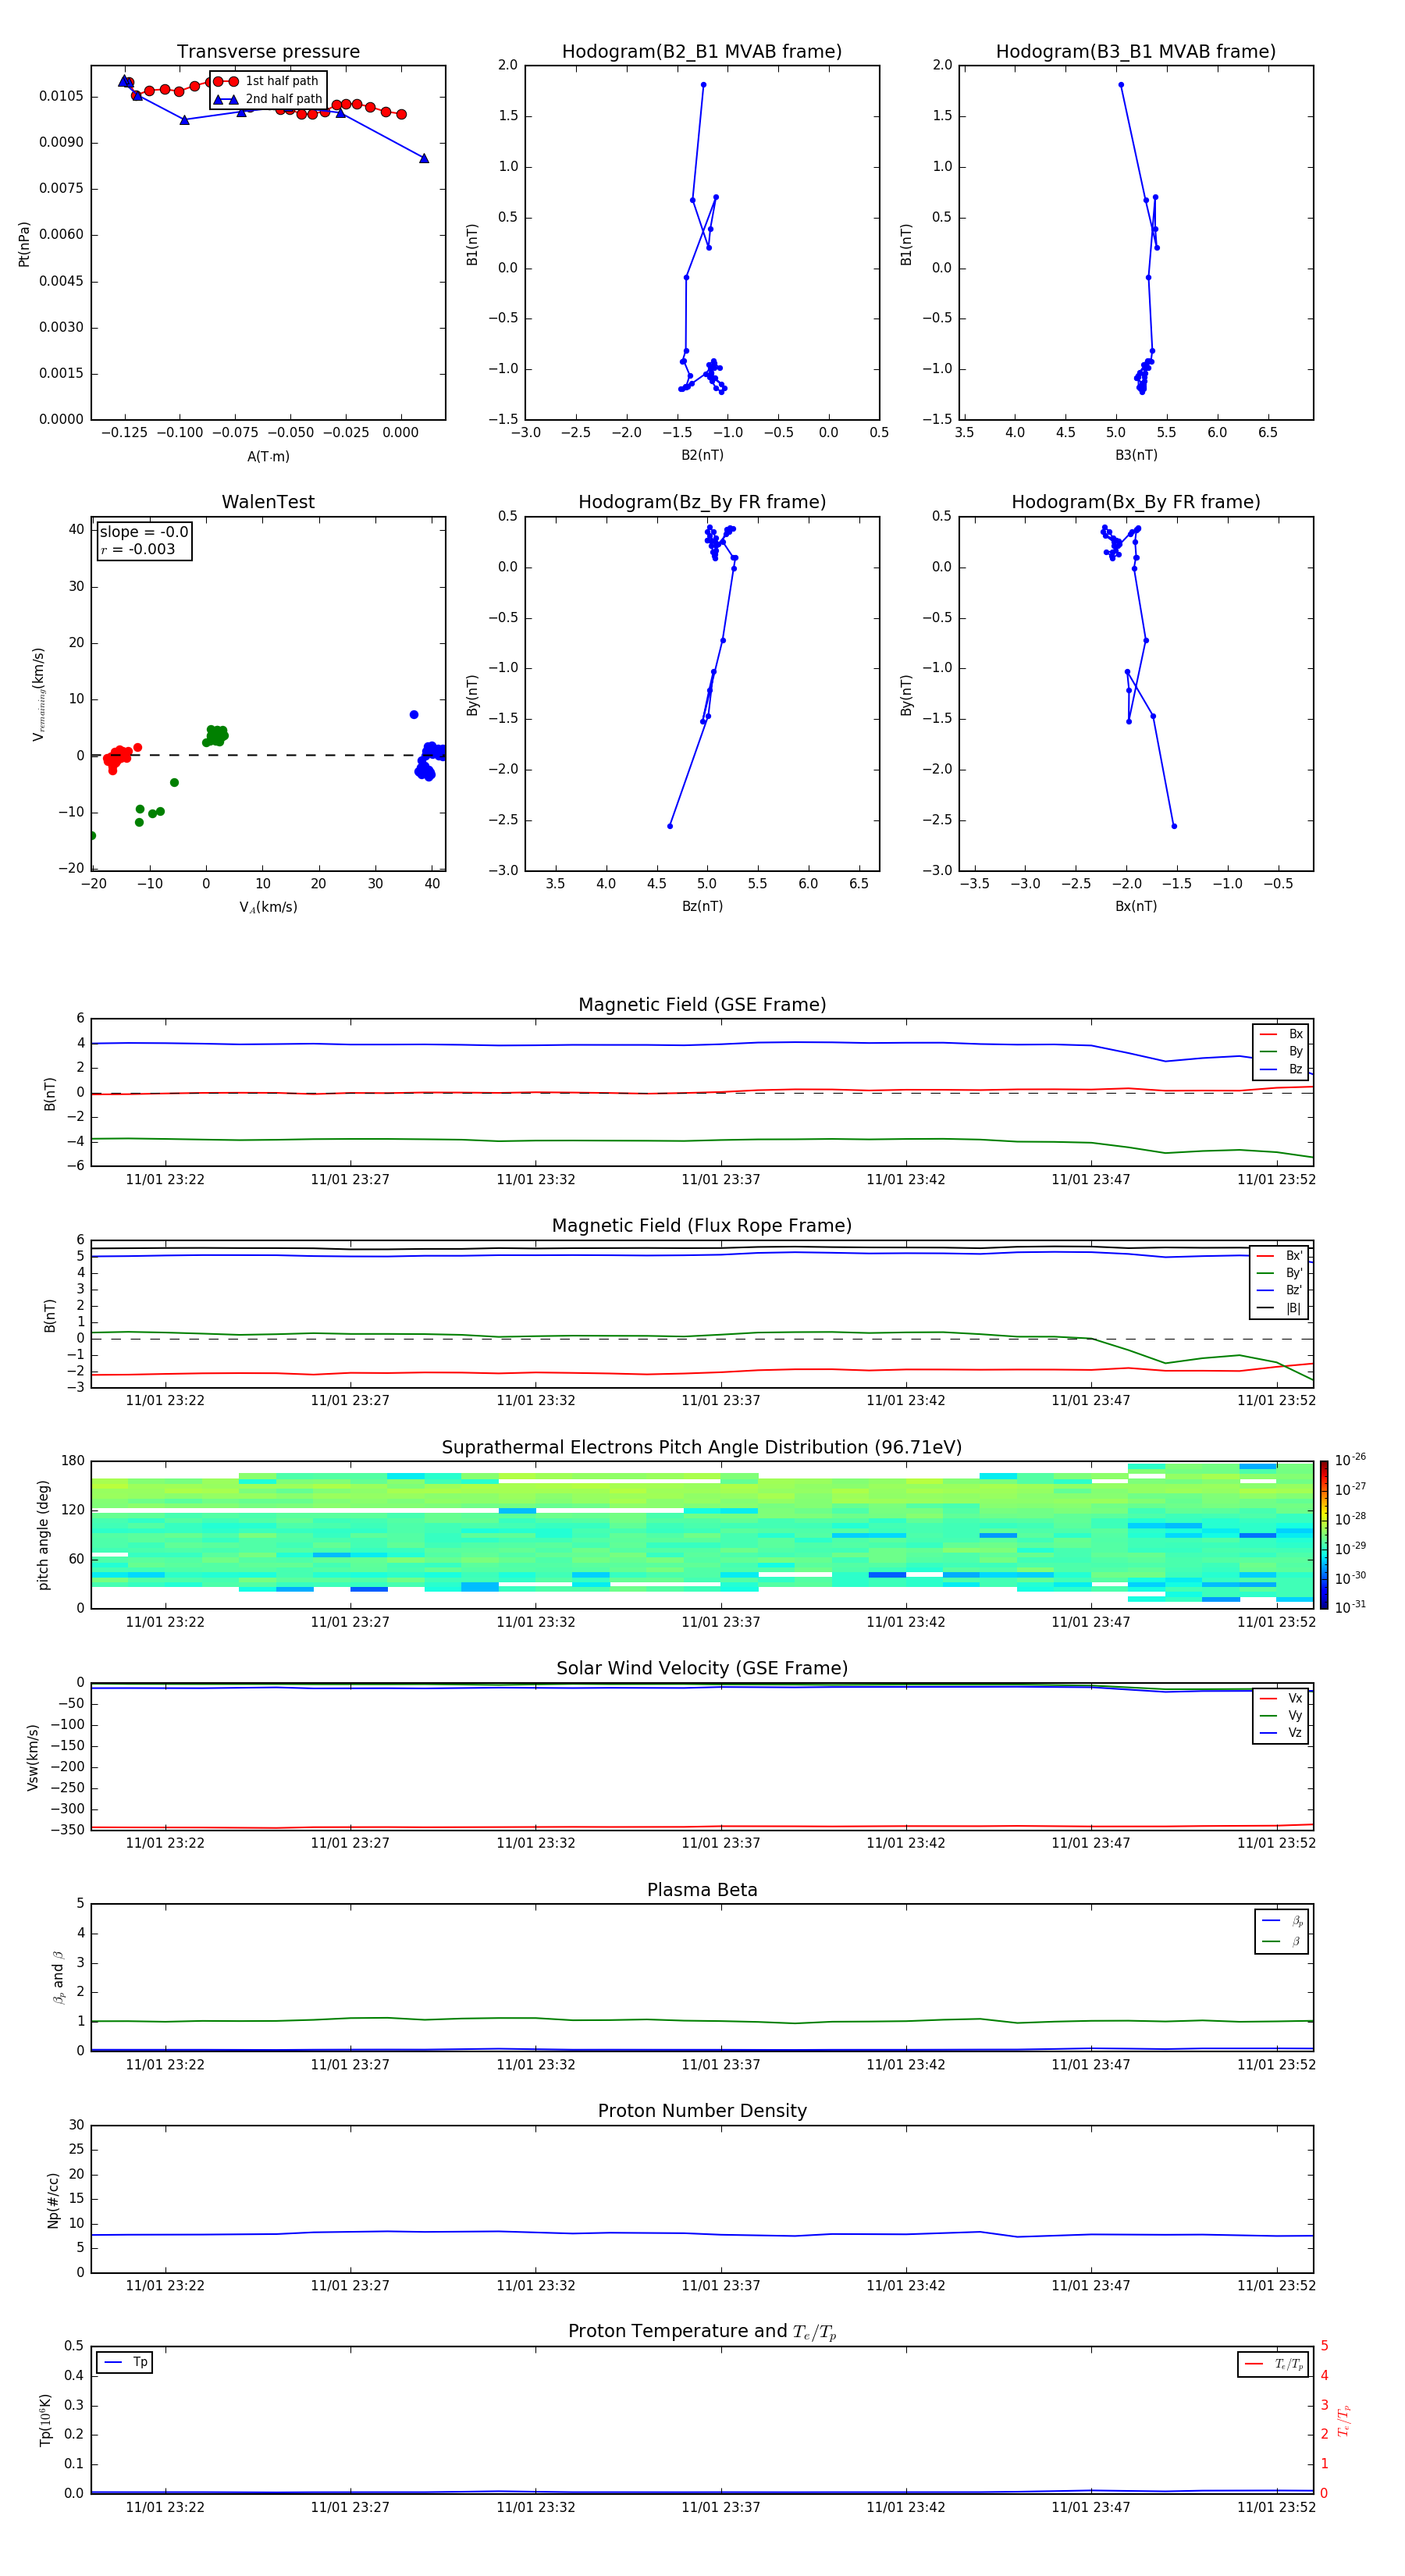The width and height of the screenshot is (1405, 2576).
Task: Click the 'A(T·m)' x-axis label
Action: pyautogui.click(x=268, y=456)
